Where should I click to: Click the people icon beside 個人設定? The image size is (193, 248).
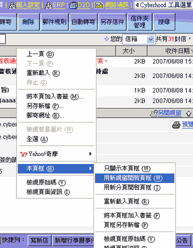tap(12, 5)
